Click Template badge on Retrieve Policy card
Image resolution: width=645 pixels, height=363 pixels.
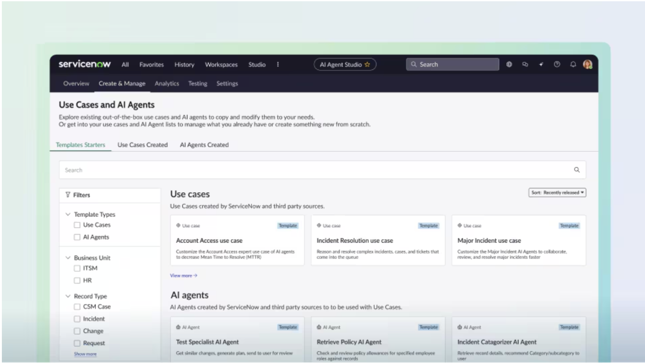[x=428, y=327]
